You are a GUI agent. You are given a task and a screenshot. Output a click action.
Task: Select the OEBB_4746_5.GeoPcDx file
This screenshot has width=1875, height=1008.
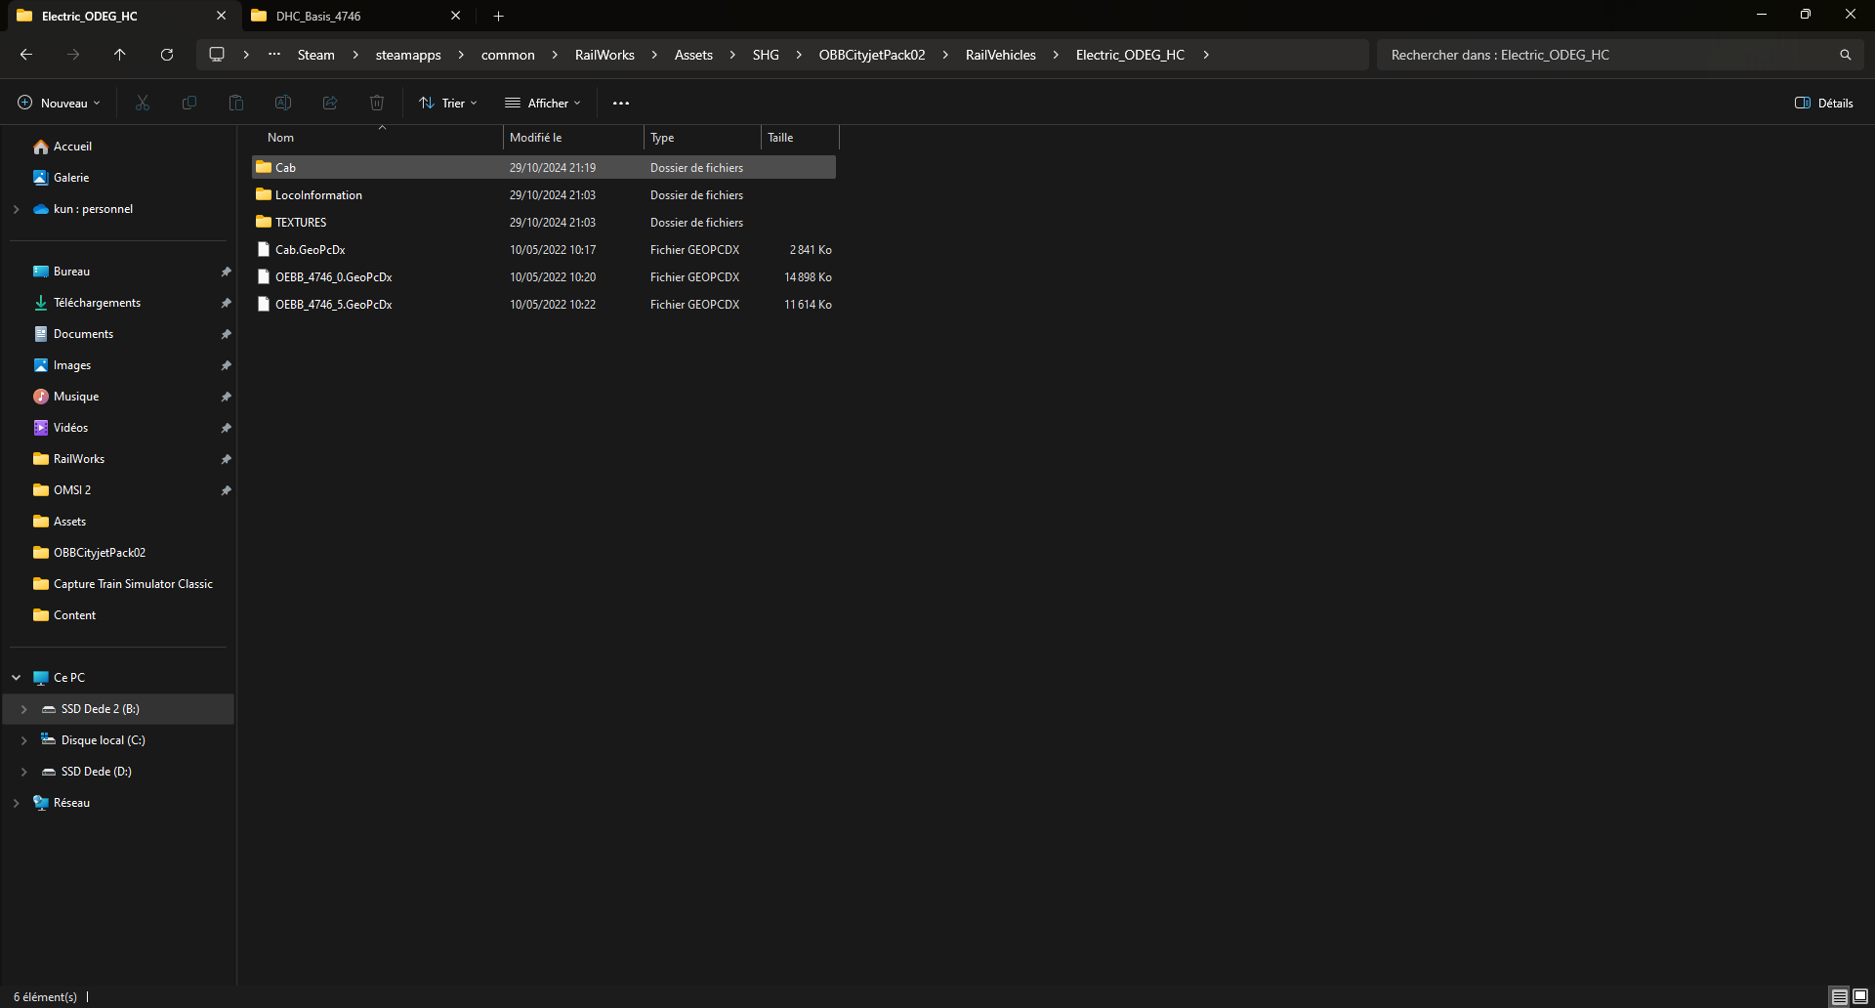pos(544,305)
